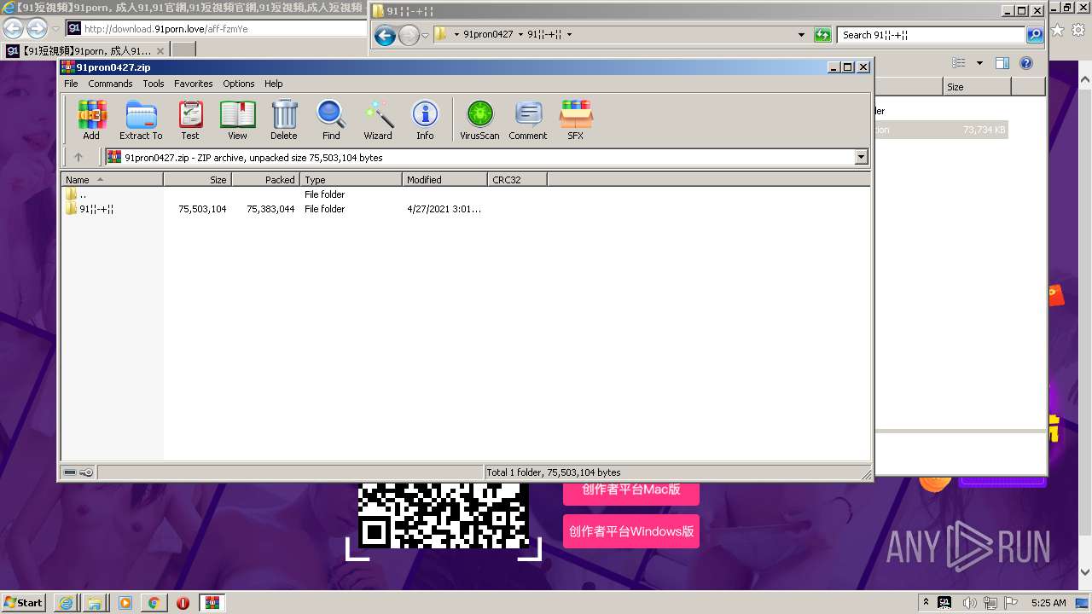
Task: Click the Extract To toolbar icon
Action: coord(141,119)
